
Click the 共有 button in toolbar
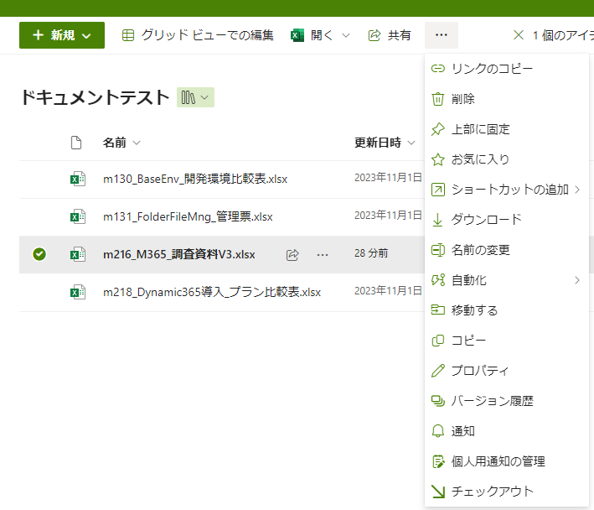[390, 35]
